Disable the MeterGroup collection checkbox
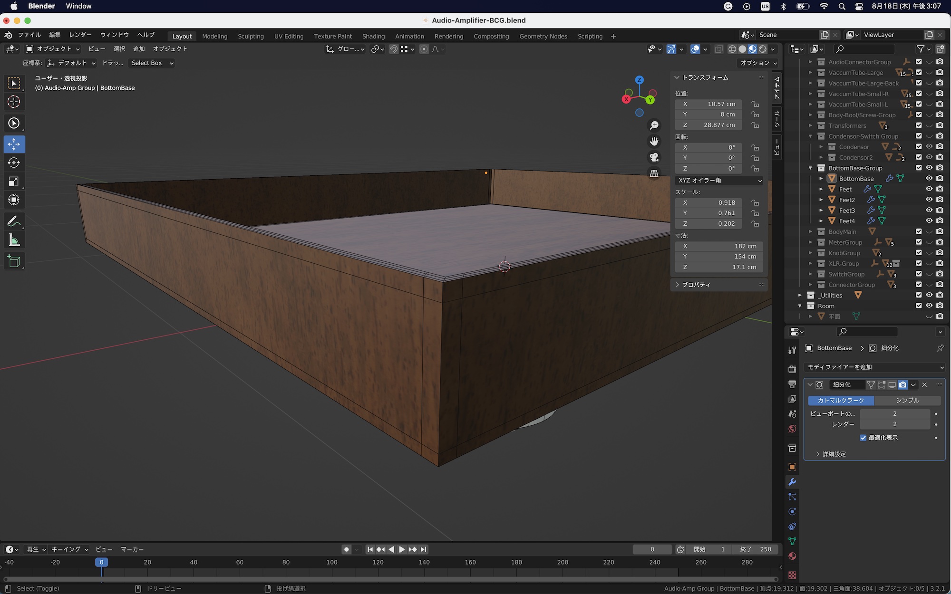The width and height of the screenshot is (951, 594). (919, 242)
